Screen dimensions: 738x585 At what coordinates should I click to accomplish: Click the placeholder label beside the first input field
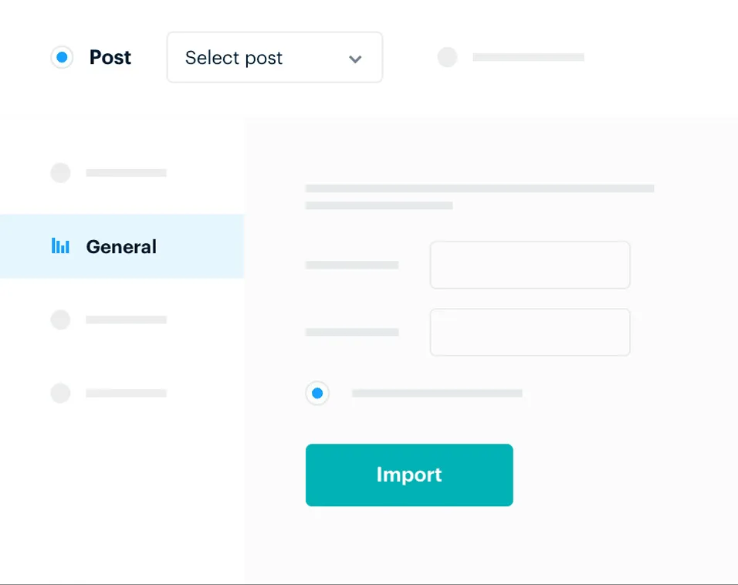coord(352,265)
